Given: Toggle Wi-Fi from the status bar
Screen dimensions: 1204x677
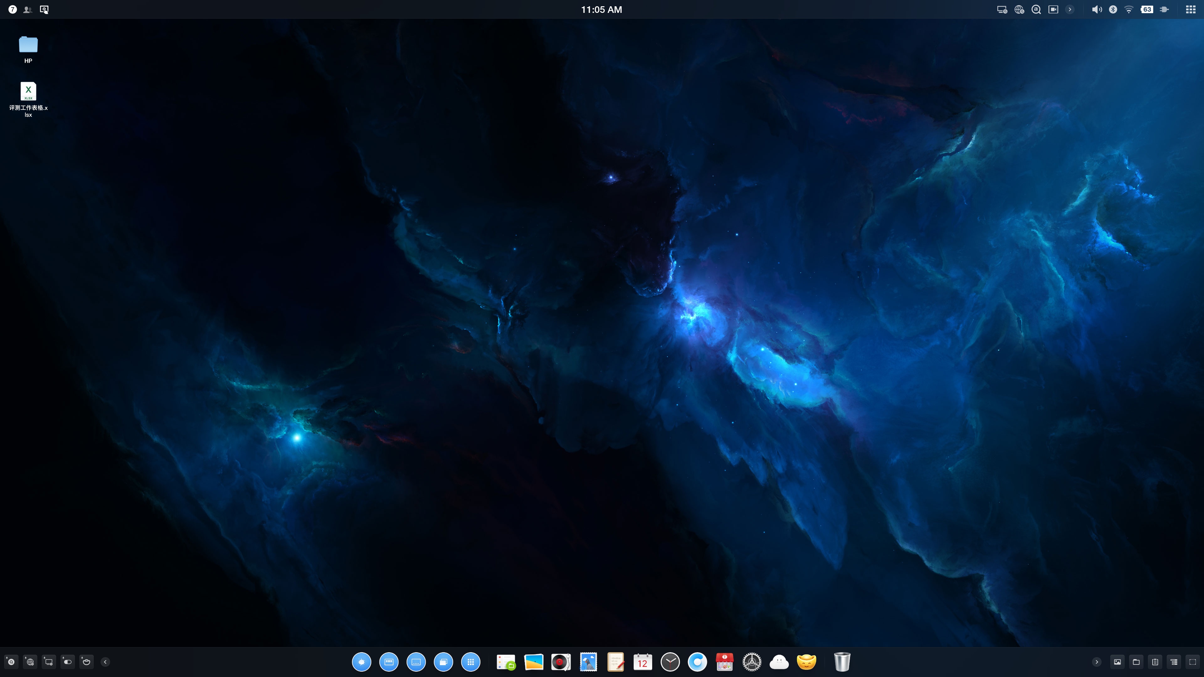Looking at the screenshot, I should tap(1129, 9).
